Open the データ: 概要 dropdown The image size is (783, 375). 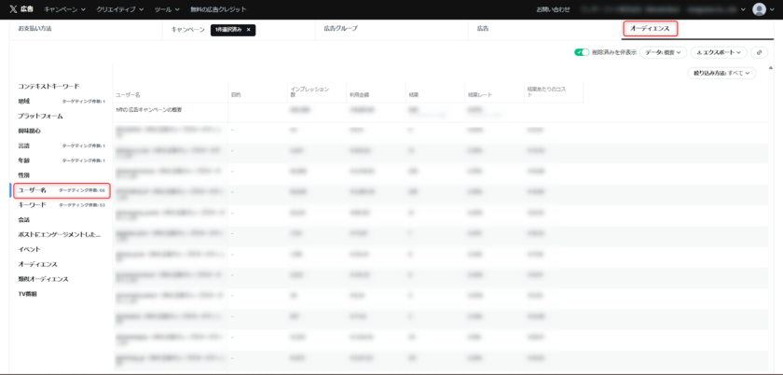pyautogui.click(x=663, y=53)
